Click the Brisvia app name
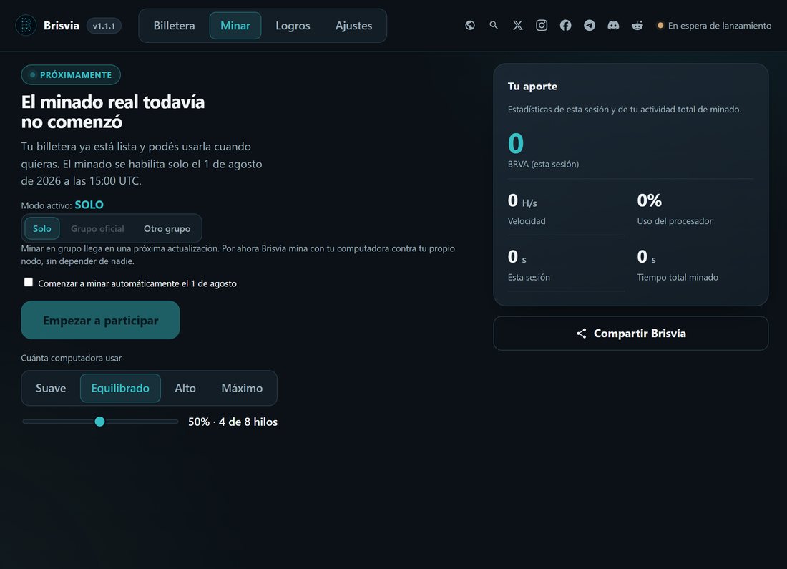The height and width of the screenshot is (569, 787). (62, 26)
